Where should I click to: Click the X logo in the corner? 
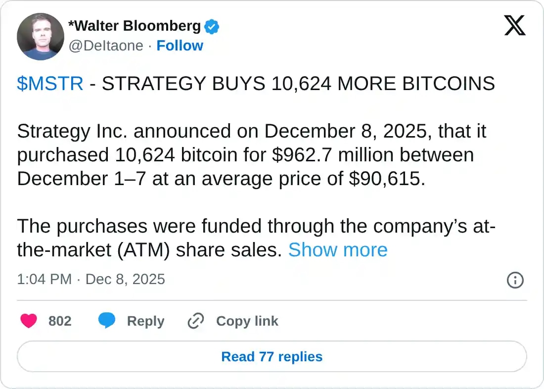(515, 25)
